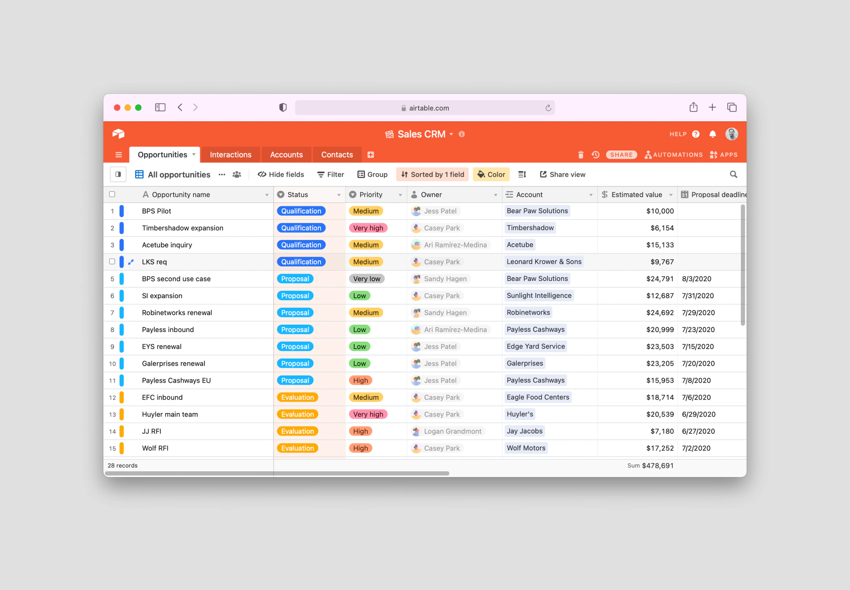This screenshot has height=590, width=850.
Task: Open the tables hamburger menu
Action: [x=118, y=155]
